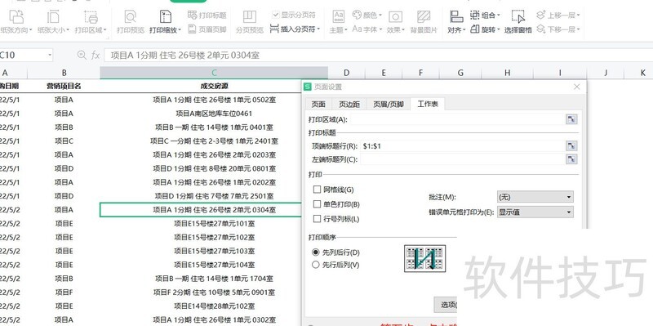
Task: Switch to the 页边距 tab
Action: 349,105
